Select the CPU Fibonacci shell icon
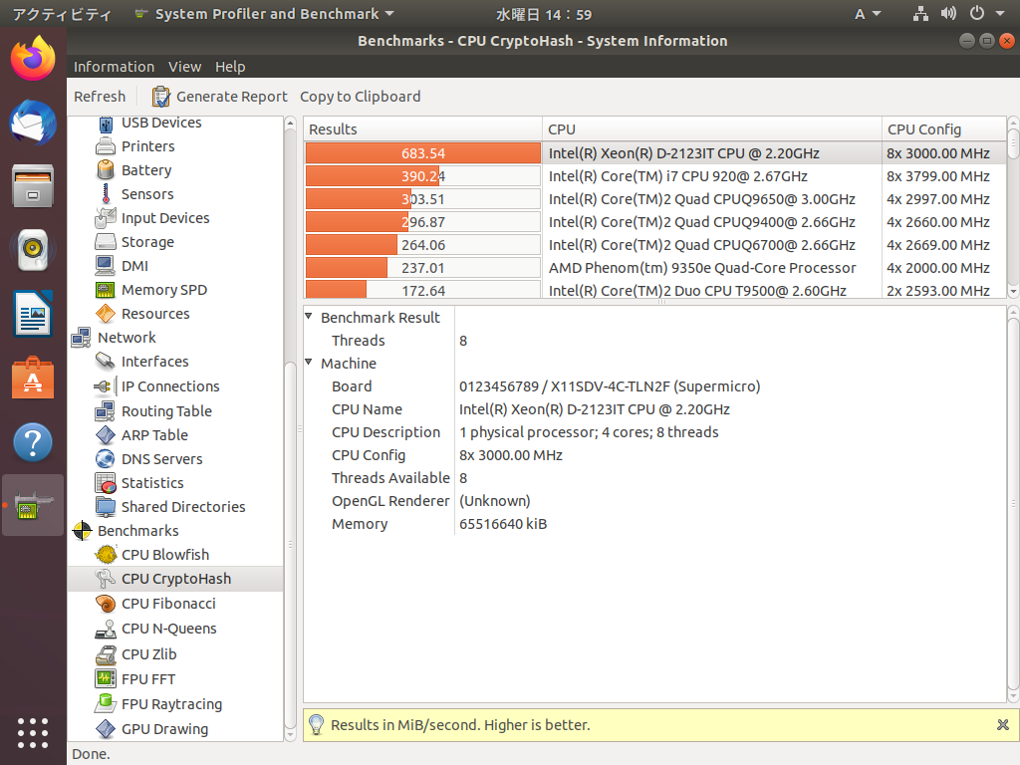Image resolution: width=1020 pixels, height=765 pixels. pyautogui.click(x=106, y=604)
